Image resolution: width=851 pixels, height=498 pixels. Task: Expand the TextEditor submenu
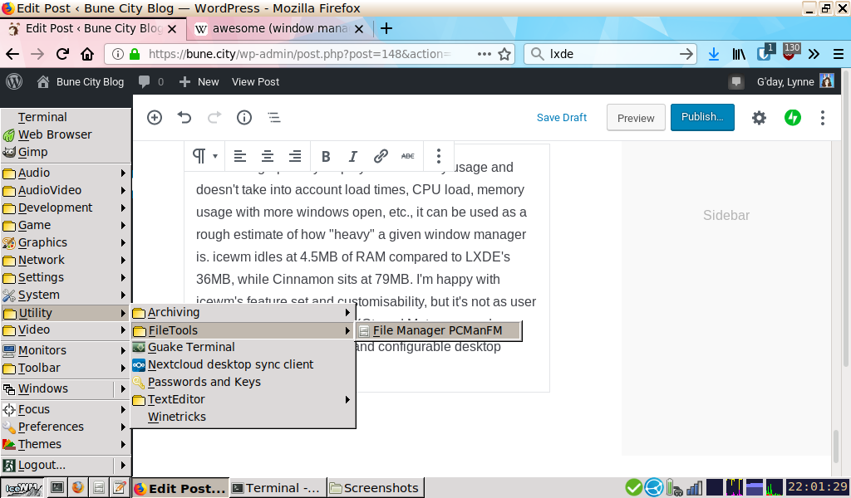coord(243,399)
